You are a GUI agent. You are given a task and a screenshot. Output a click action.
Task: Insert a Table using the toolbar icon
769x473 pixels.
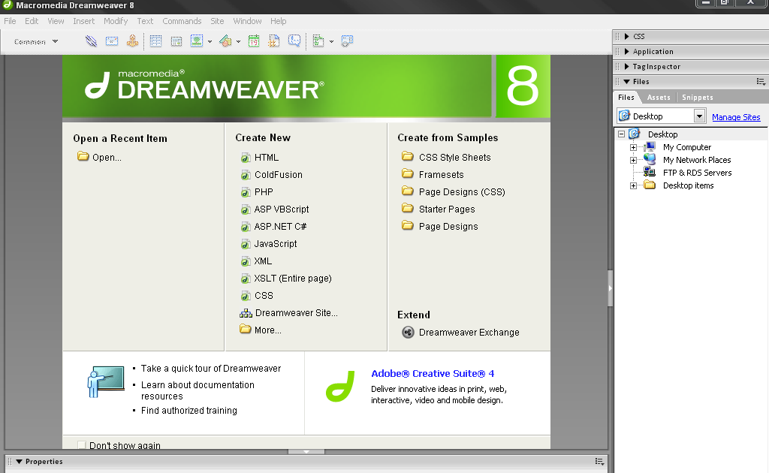coord(155,41)
